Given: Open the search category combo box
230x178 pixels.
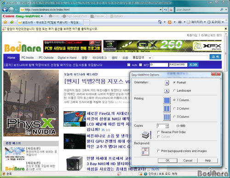Looking at the screenshot, I should click(x=142, y=58).
